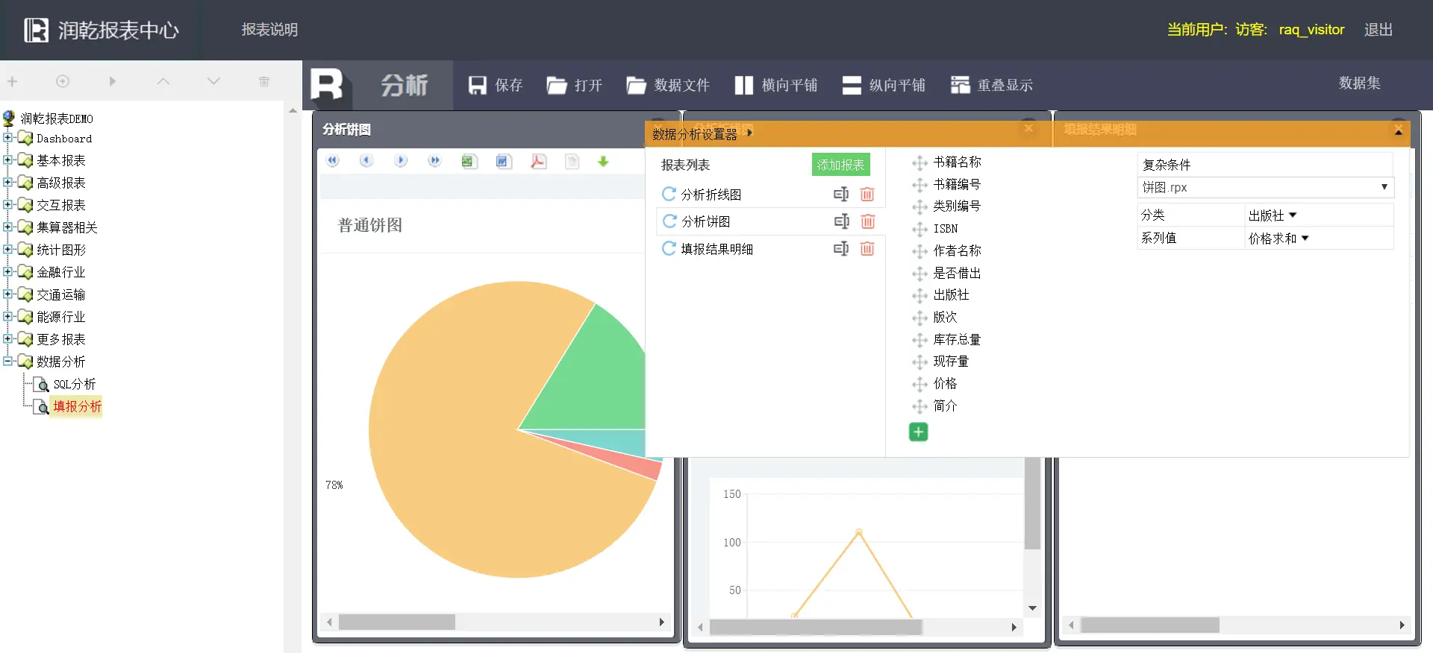Click the trash icon in tree toolbar
1433x653 pixels.
(x=263, y=81)
